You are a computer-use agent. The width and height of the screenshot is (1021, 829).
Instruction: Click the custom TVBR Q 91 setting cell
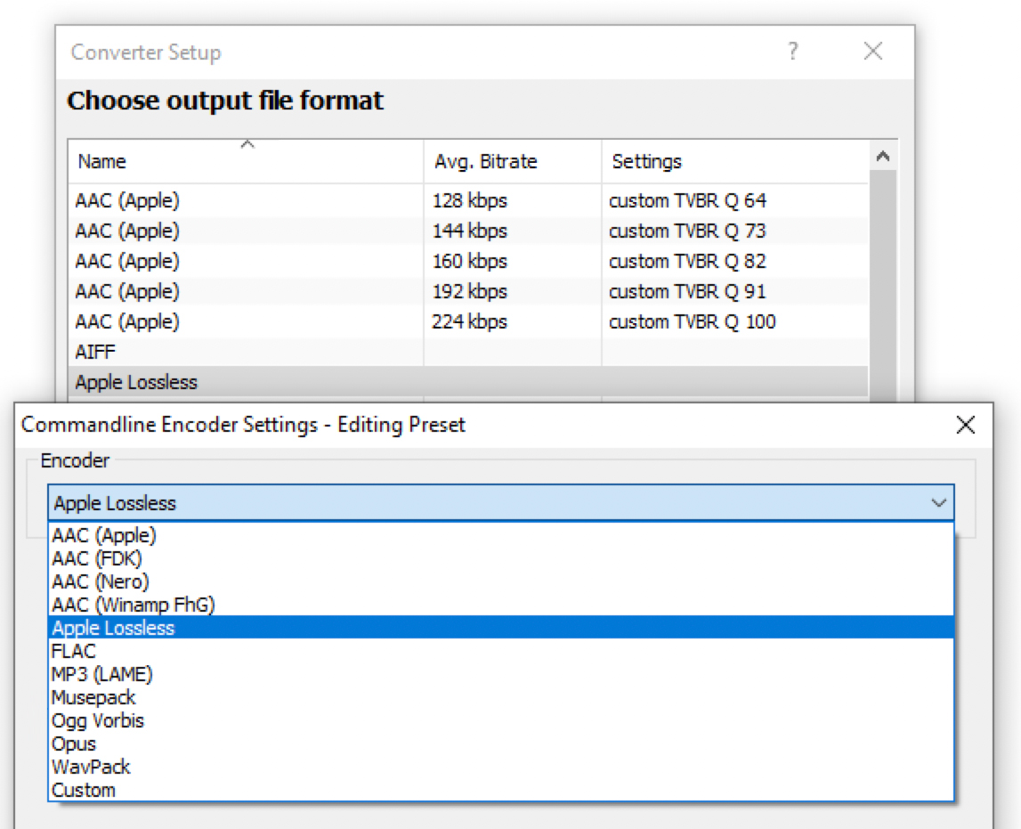pos(687,291)
